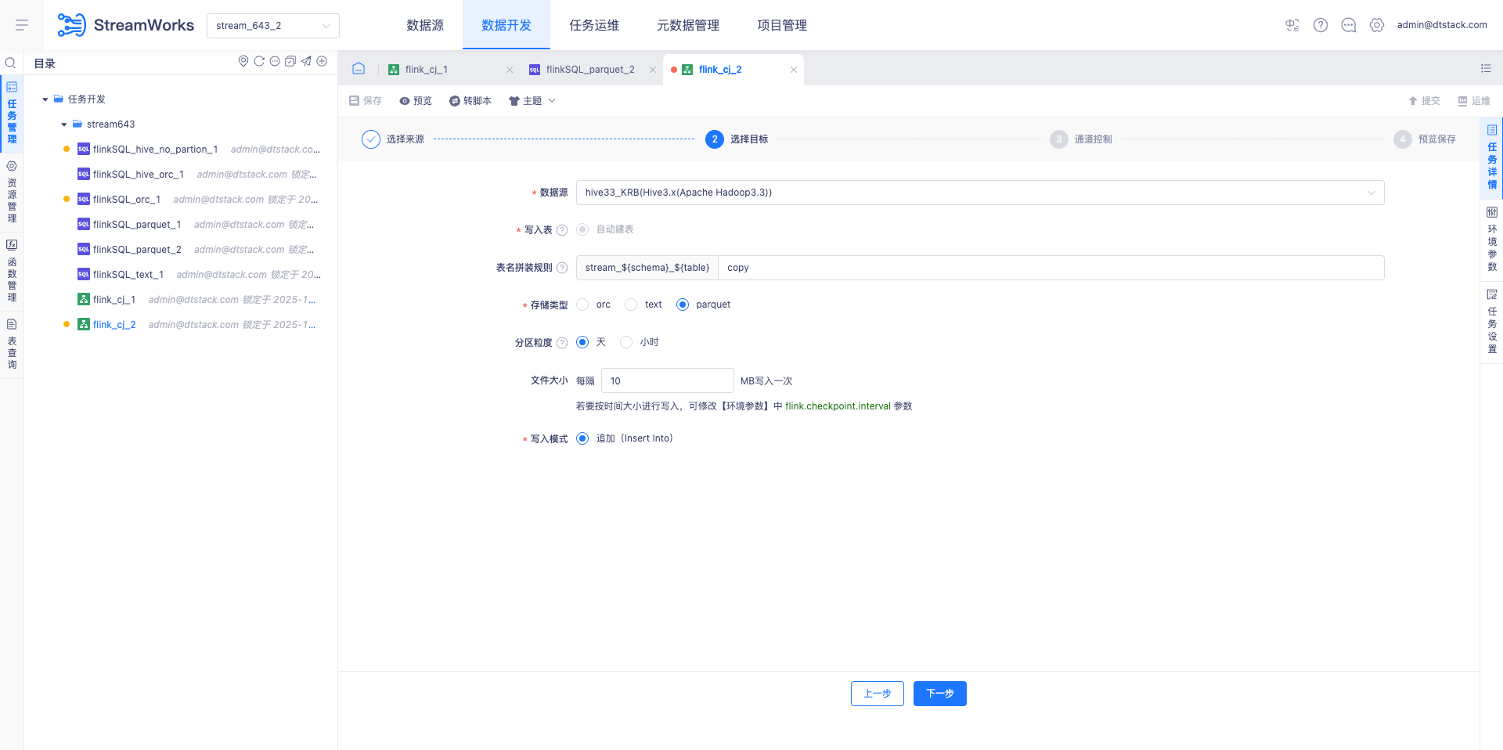Select the orc storage type
This screenshot has height=750, width=1503.
click(x=583, y=305)
